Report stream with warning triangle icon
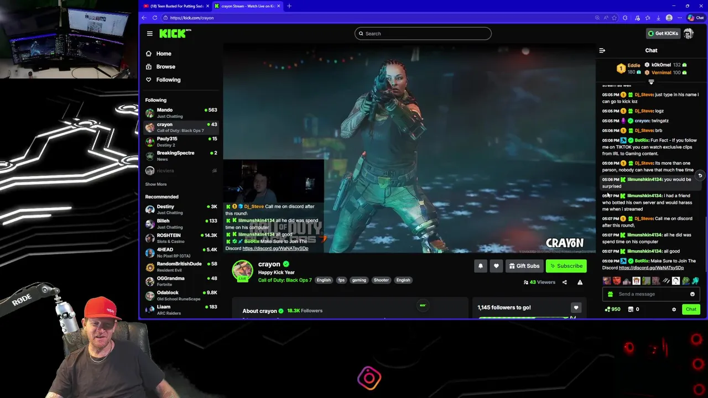The height and width of the screenshot is (398, 708). click(x=580, y=282)
